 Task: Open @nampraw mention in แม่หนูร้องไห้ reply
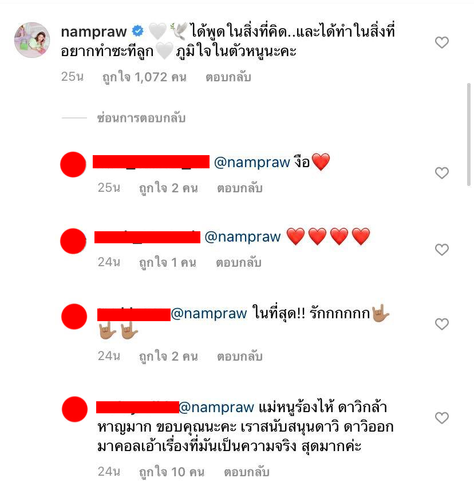pos(216,408)
